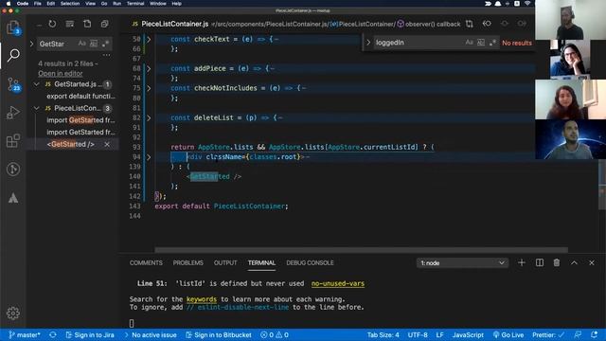Toggle Match Whole Word in sidebar search
Image resolution: width=606 pixels, height=341 pixels.
(94, 44)
